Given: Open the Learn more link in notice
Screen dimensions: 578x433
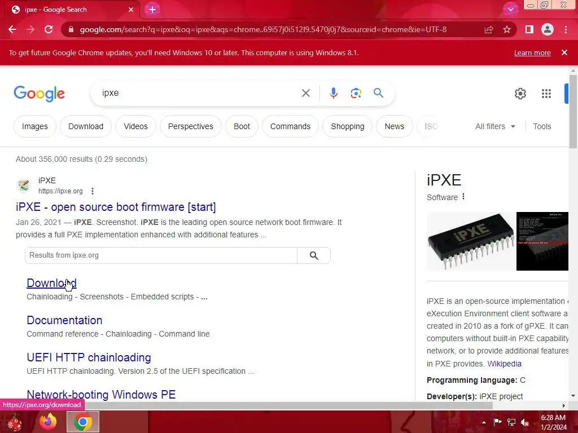Looking at the screenshot, I should click(x=532, y=52).
